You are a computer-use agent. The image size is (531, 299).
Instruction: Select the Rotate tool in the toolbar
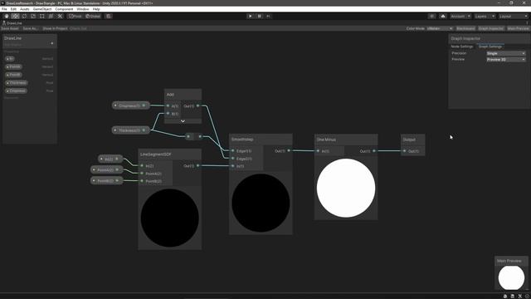(24, 17)
